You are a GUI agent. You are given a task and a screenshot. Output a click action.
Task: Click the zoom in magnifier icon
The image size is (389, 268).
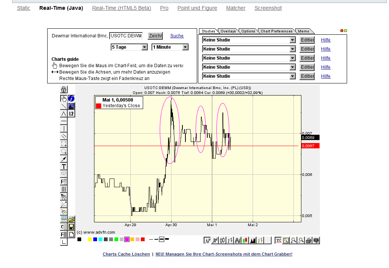(293, 240)
